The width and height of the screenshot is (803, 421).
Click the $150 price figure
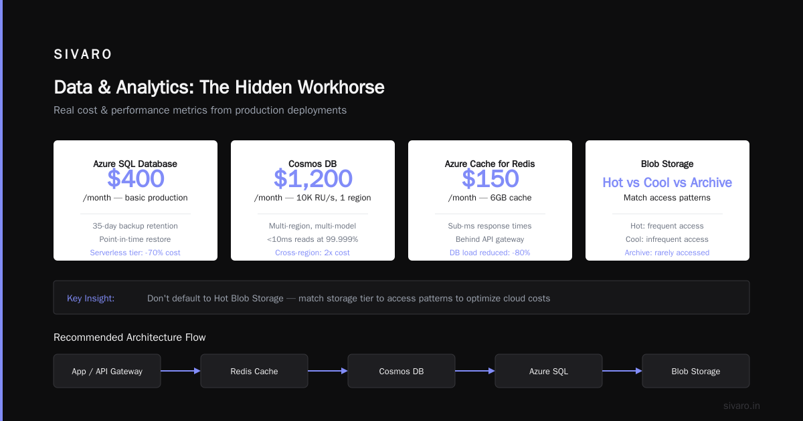click(490, 178)
